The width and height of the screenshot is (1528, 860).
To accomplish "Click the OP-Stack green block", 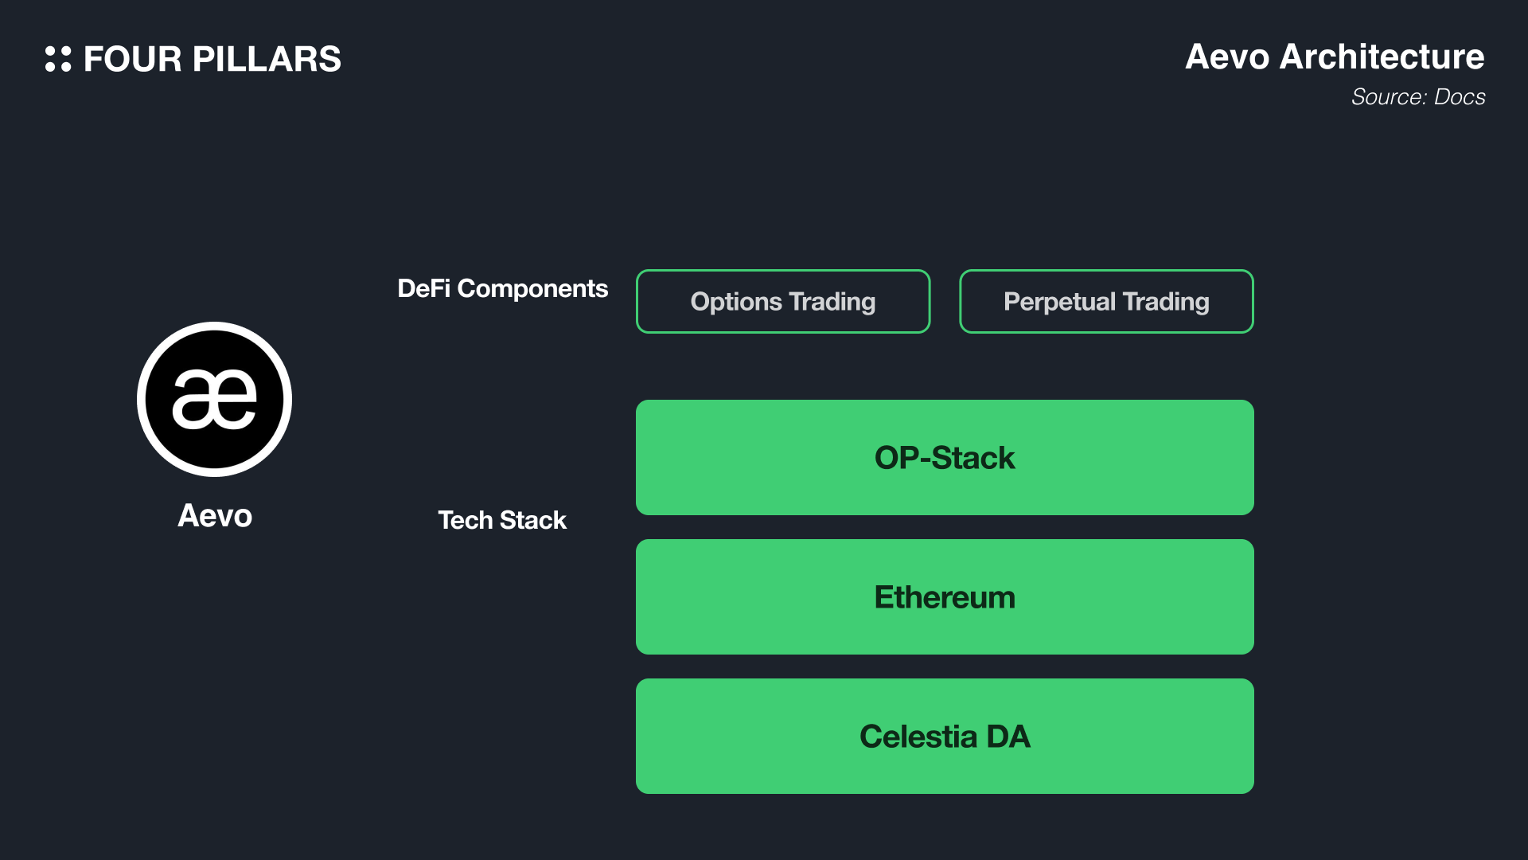I will [x=945, y=457].
